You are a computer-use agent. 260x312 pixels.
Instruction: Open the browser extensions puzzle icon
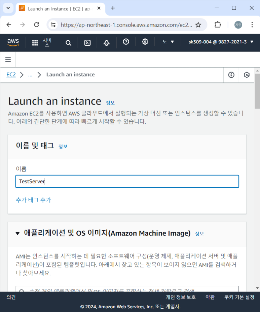[218, 25]
